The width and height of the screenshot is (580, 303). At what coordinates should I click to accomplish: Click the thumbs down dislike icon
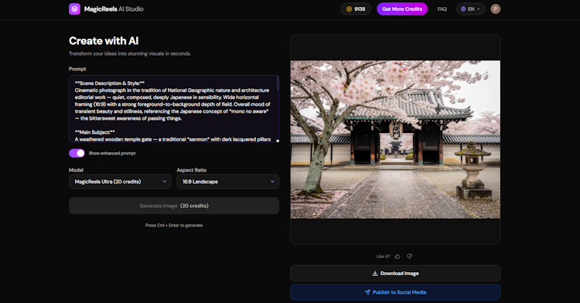pyautogui.click(x=409, y=256)
